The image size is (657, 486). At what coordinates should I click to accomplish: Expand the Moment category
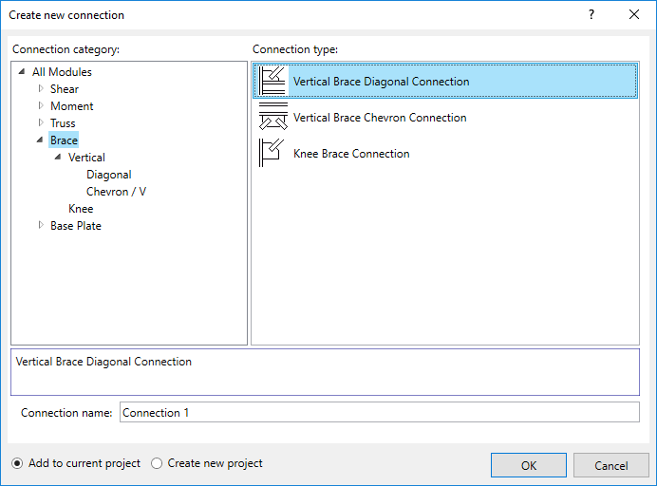[41, 106]
